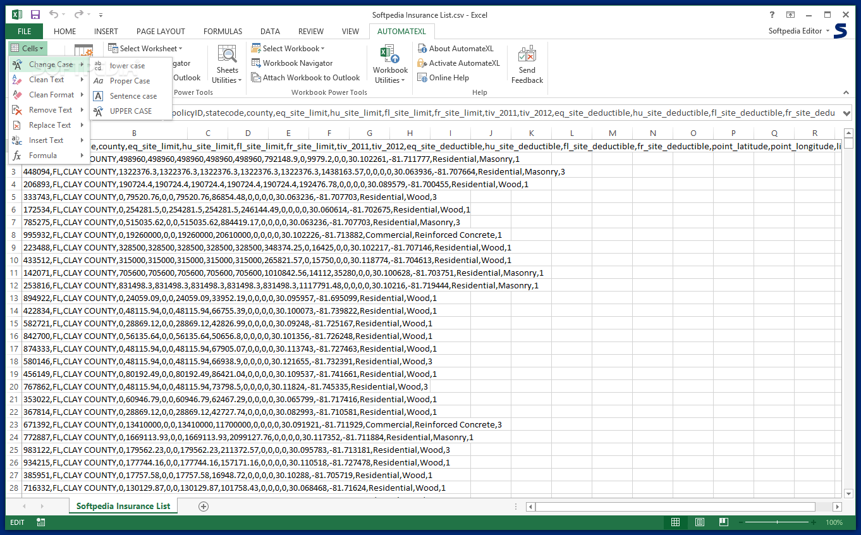Image resolution: width=861 pixels, height=535 pixels.
Task: Choose UPPER CASE option
Action: (130, 111)
